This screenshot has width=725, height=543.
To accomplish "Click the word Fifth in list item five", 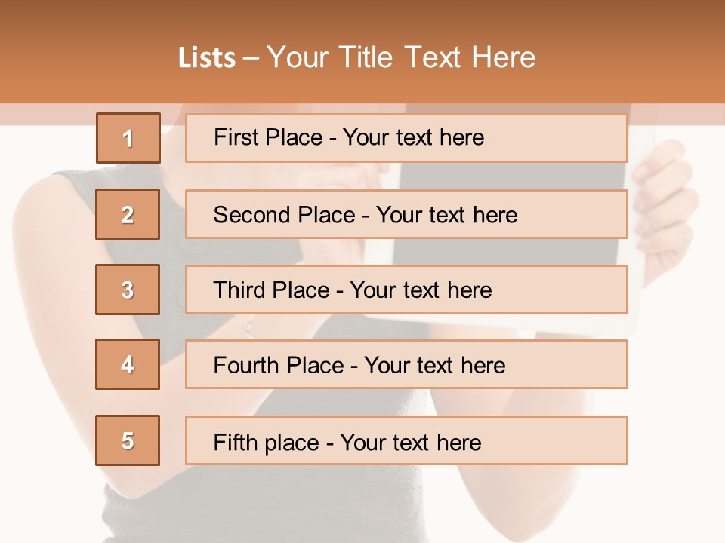I will (x=236, y=442).
